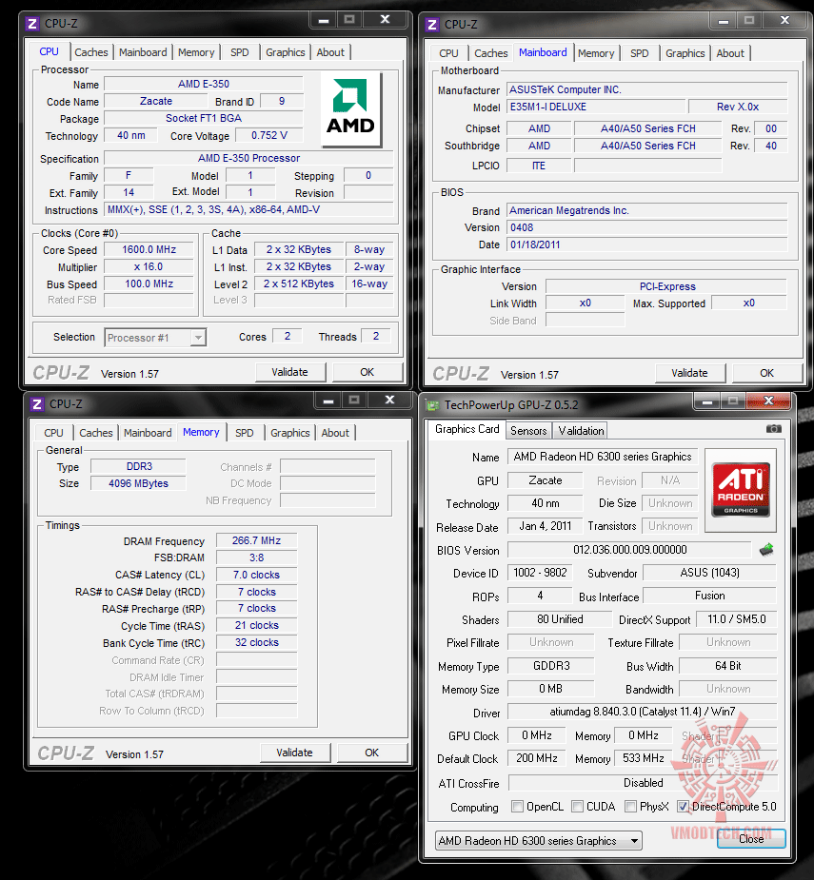Click OK in the Mainboard window
The width and height of the screenshot is (814, 880).
[x=766, y=373]
